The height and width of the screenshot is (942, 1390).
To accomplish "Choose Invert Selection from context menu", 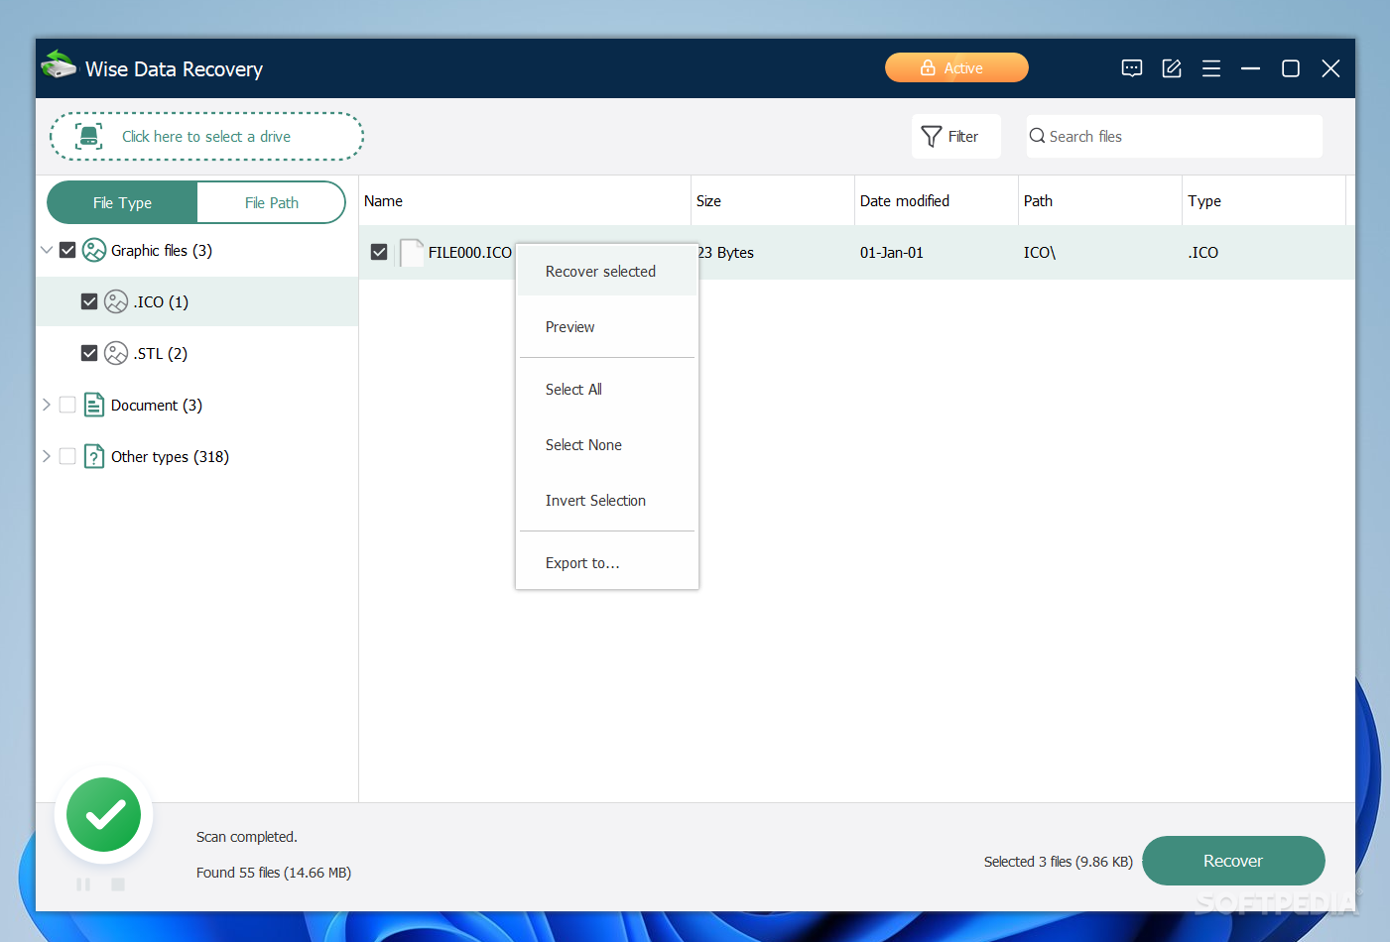I will [607, 501].
